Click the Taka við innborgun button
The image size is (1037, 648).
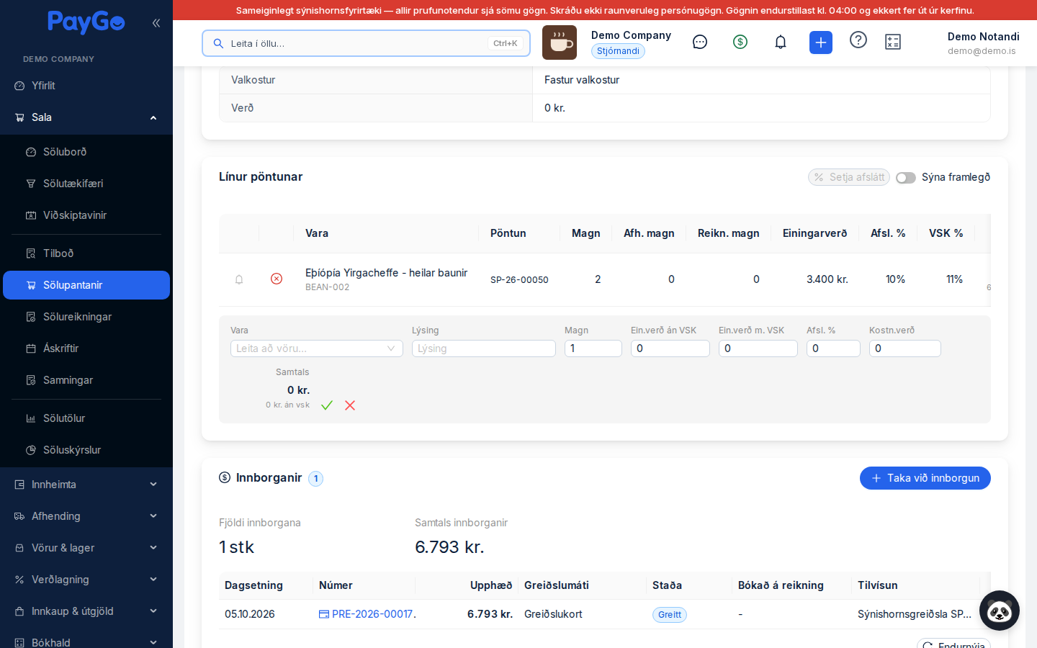pos(925,478)
